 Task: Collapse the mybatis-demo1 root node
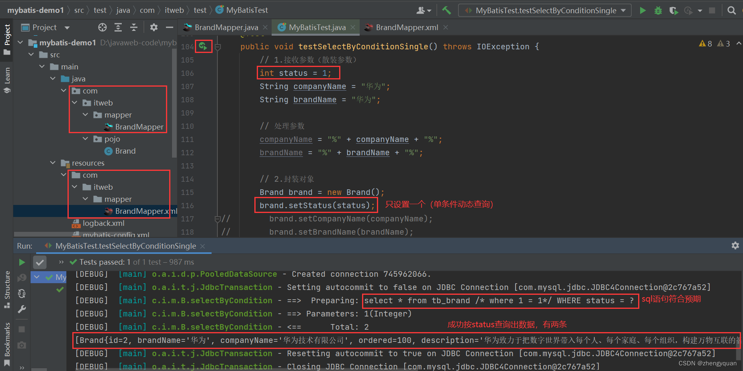click(20, 43)
